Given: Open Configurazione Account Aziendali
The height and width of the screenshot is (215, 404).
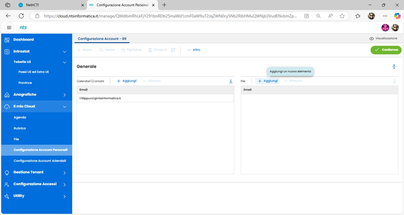Looking at the screenshot, I should (40, 161).
